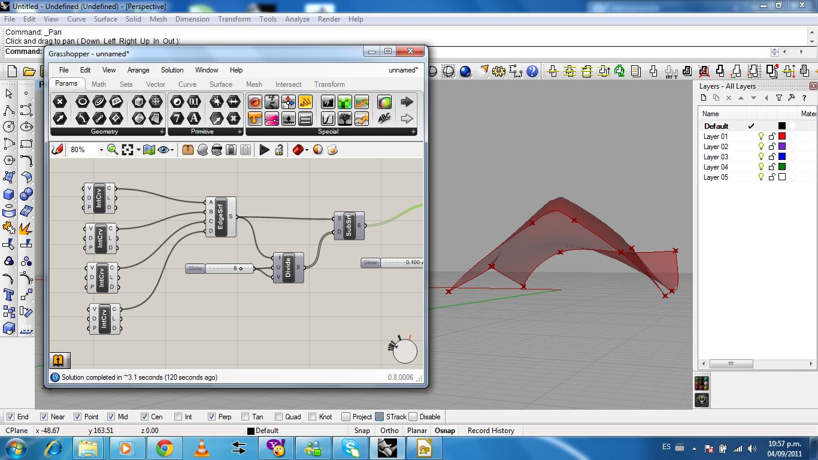Switch to the Surface components tab

220,84
